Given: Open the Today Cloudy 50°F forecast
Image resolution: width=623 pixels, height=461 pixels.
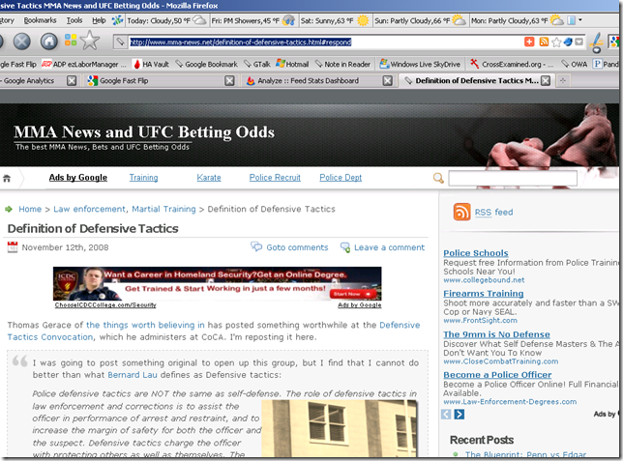Looking at the screenshot, I should (x=166, y=20).
